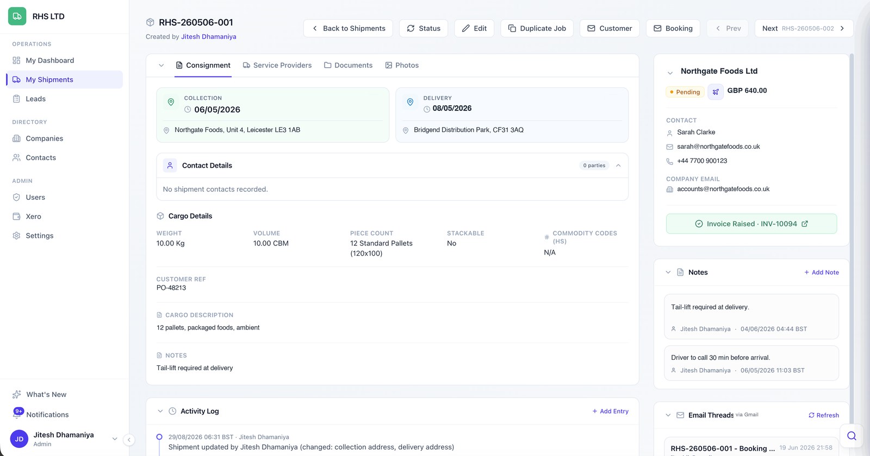Image resolution: width=870 pixels, height=456 pixels.
Task: Click the delivery location pin icon
Action: pyautogui.click(x=410, y=102)
